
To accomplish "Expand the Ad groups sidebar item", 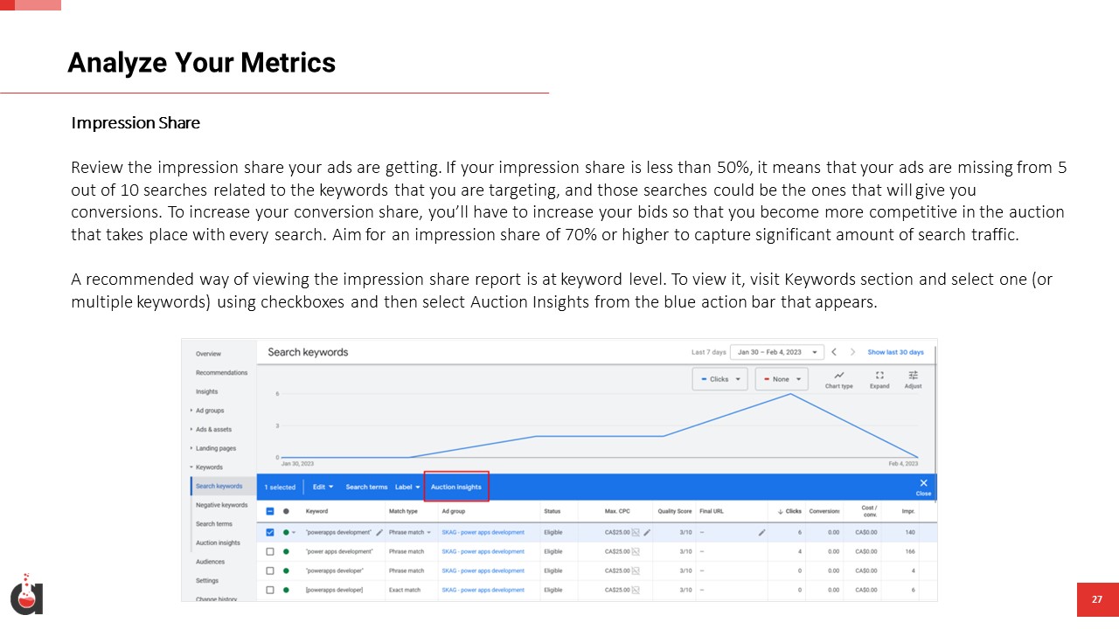I will point(210,411).
